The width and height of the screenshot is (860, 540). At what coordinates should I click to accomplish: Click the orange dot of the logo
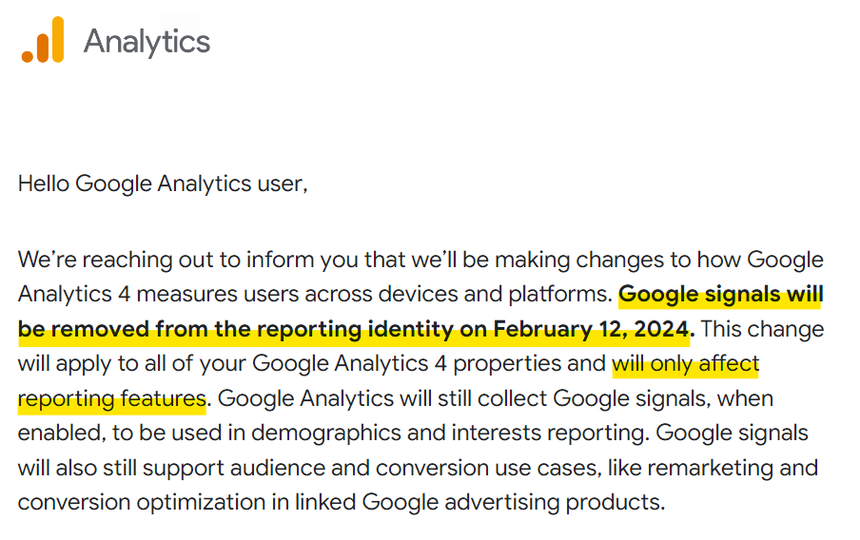click(x=28, y=56)
